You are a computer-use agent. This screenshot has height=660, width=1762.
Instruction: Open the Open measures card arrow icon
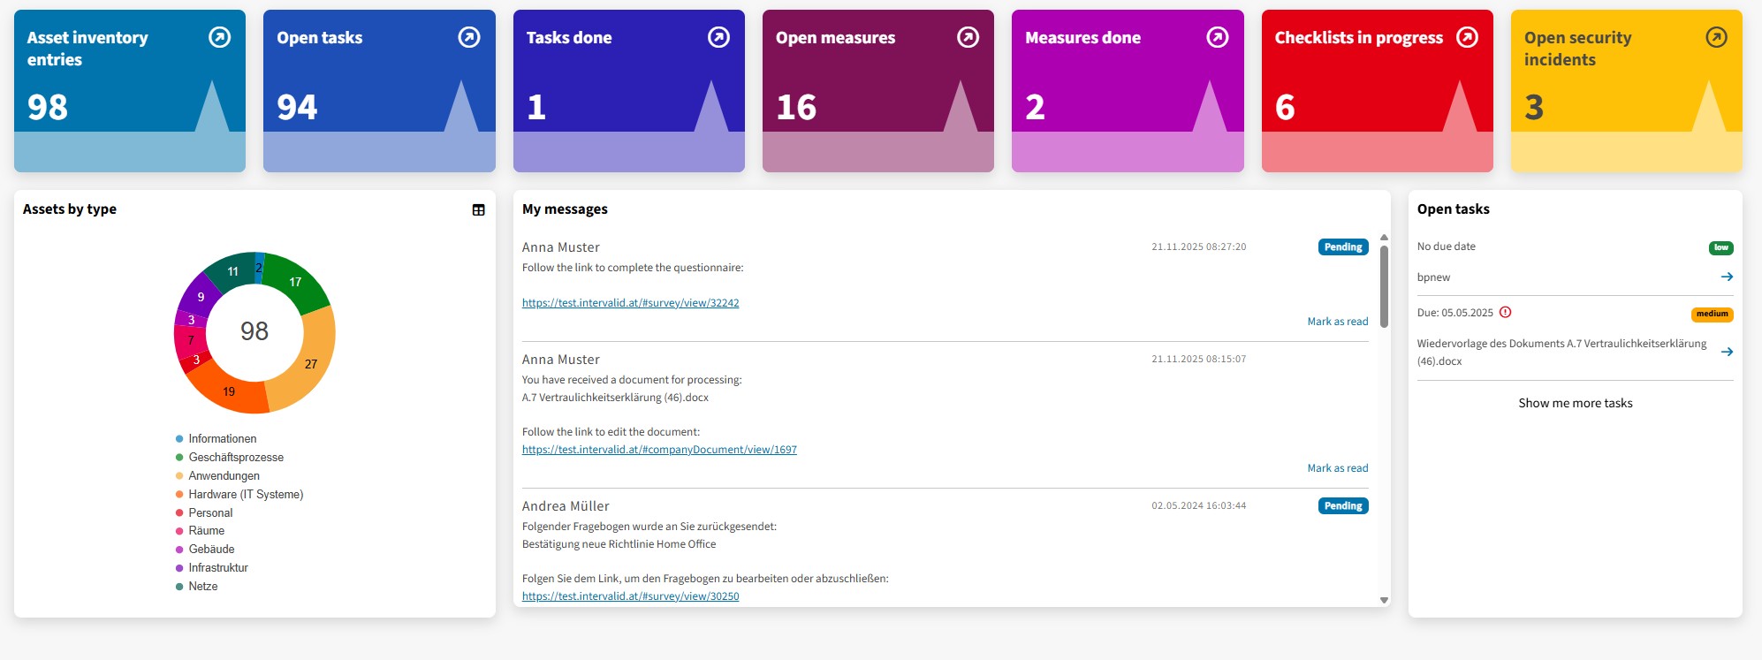[968, 37]
